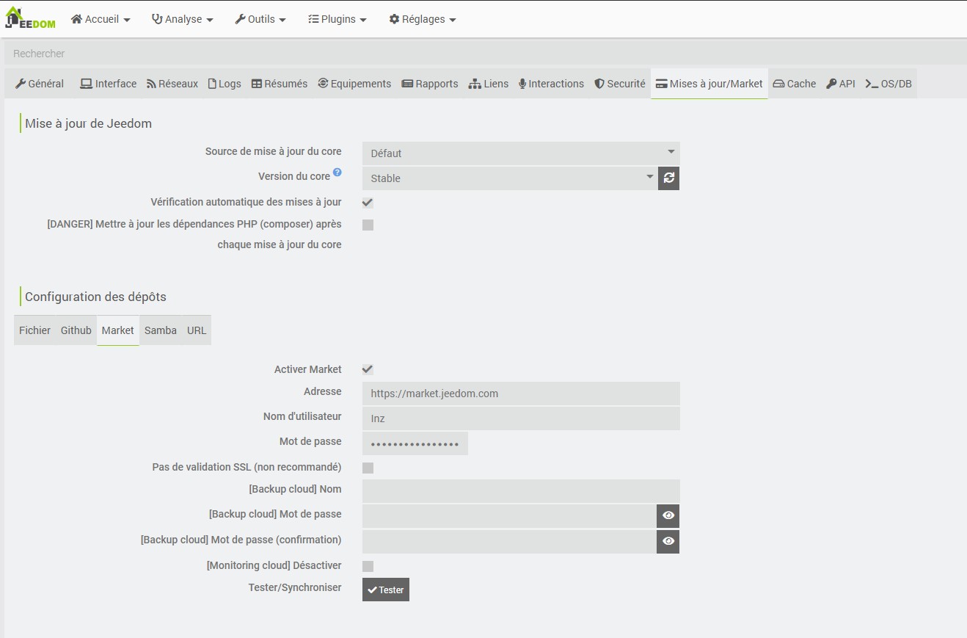
Task: Click Backup cloud password confirmation field
Action: coord(510,542)
